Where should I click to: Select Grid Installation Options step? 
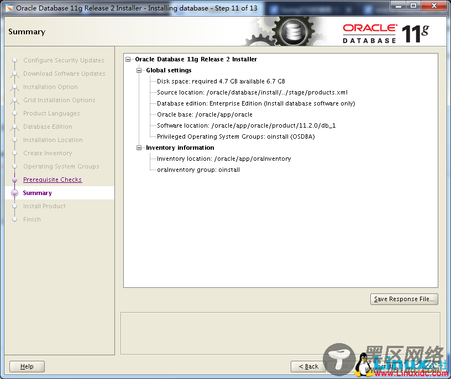pyautogui.click(x=59, y=100)
